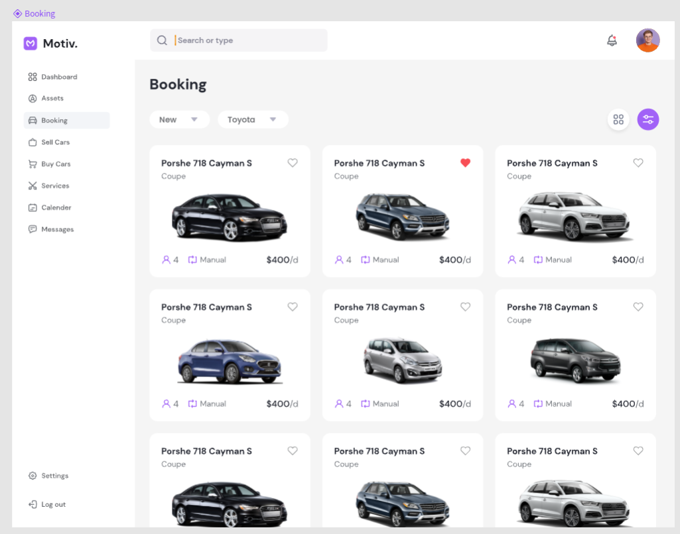The image size is (680, 534).
Task: Favorite the bottom-row black sedan card
Action: pyautogui.click(x=293, y=451)
